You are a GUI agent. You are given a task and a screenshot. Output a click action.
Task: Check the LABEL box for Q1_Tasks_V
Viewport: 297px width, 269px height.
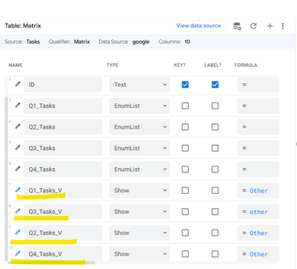(x=215, y=190)
